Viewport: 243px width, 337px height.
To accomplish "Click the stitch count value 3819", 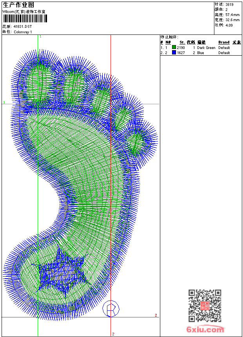I will click(229, 4).
